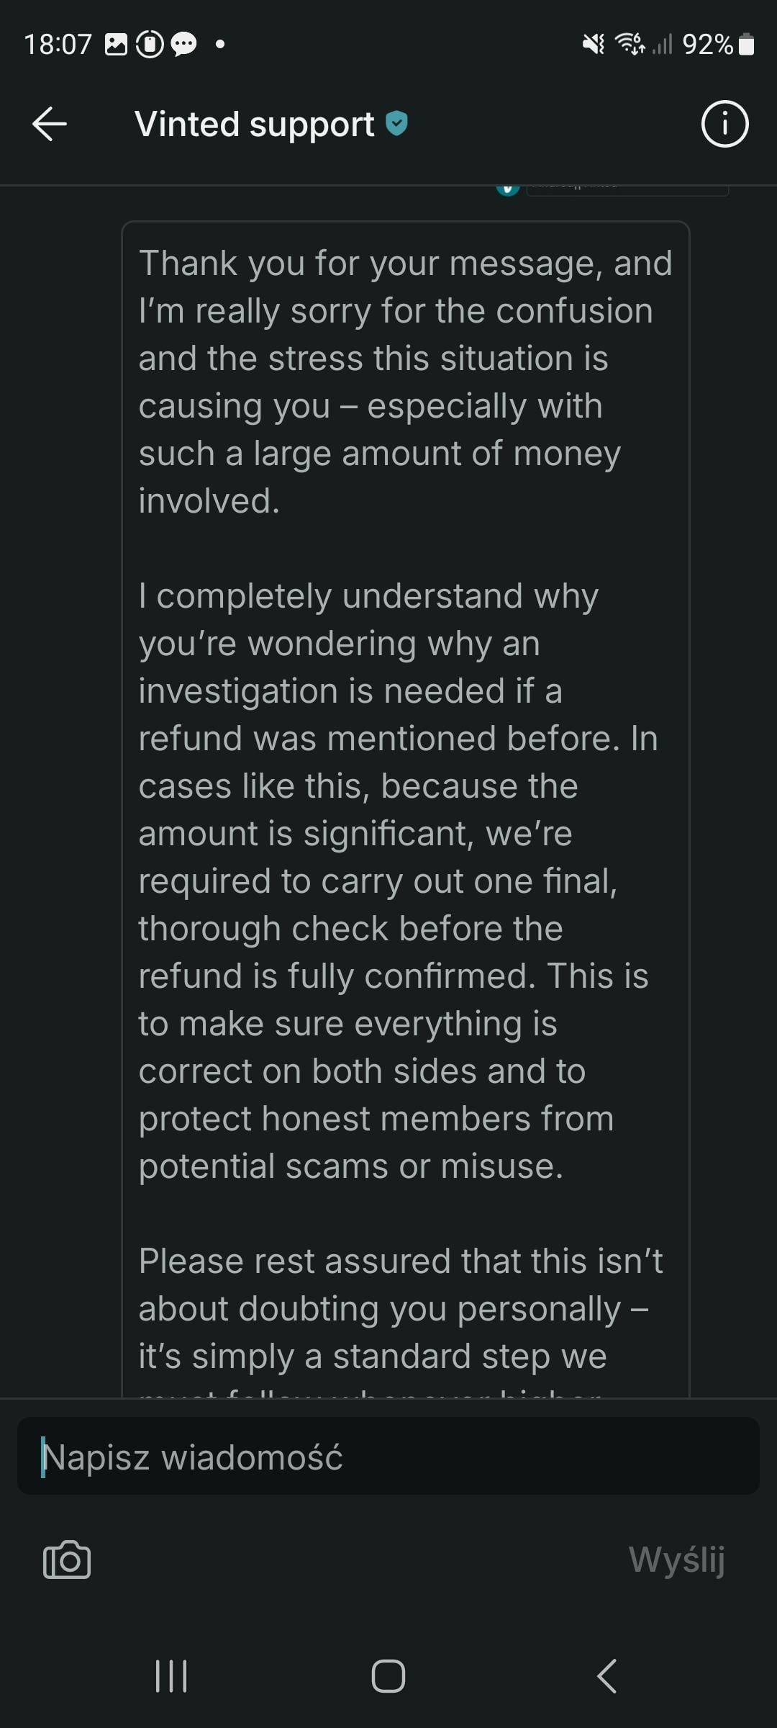Tap the muted sound status icon
Screen dimensions: 777x1728
[594, 45]
